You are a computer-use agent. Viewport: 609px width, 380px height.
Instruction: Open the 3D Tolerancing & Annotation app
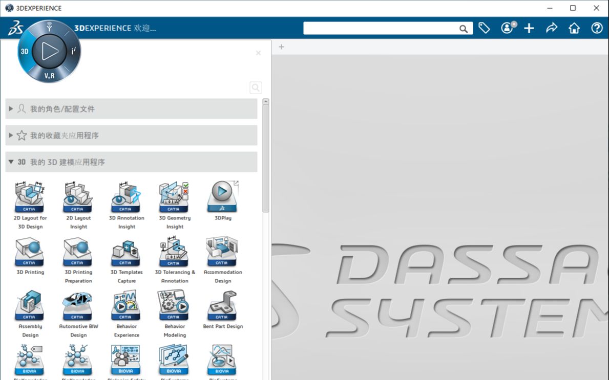click(x=175, y=259)
